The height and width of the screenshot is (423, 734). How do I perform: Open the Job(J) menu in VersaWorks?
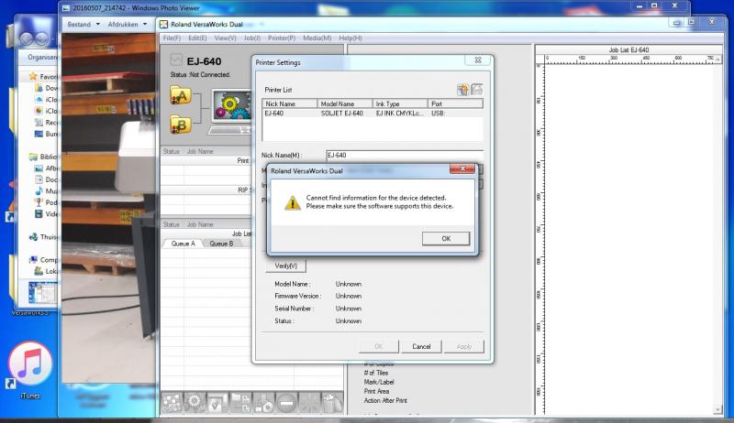251,38
